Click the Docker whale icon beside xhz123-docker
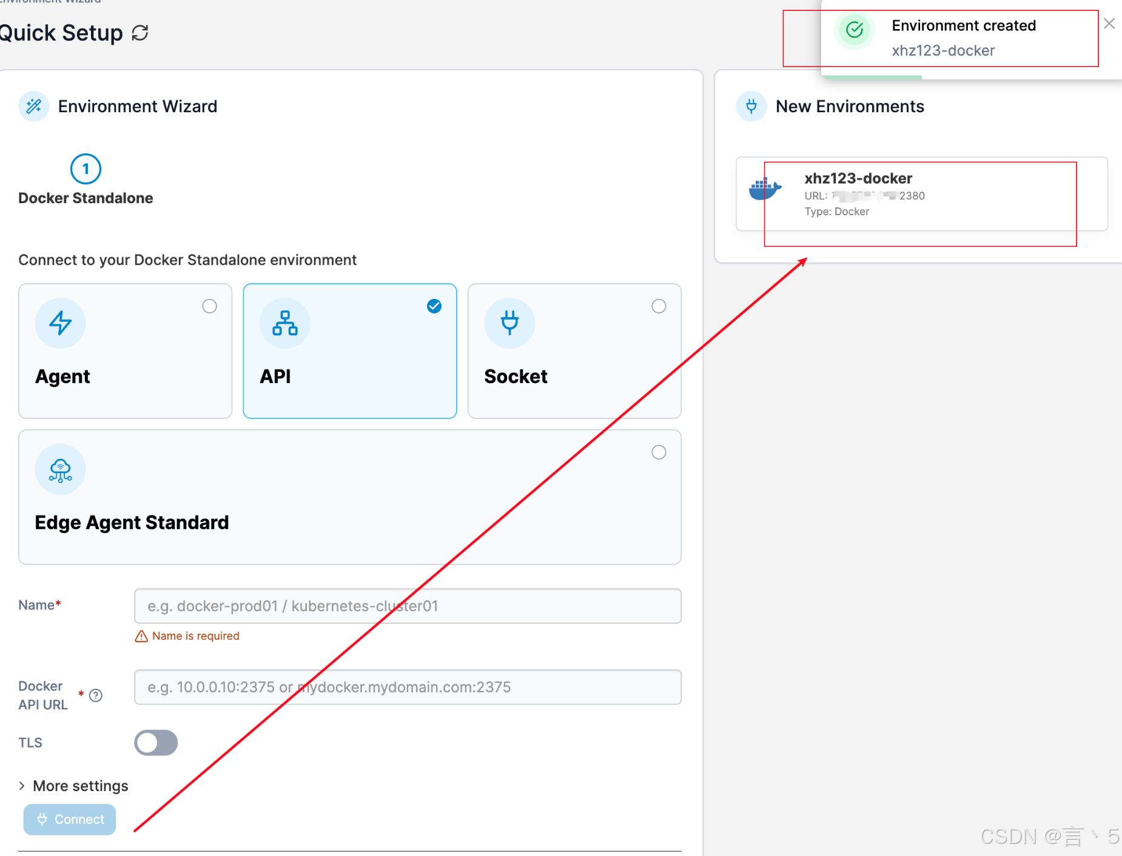The height and width of the screenshot is (856, 1122). (765, 188)
